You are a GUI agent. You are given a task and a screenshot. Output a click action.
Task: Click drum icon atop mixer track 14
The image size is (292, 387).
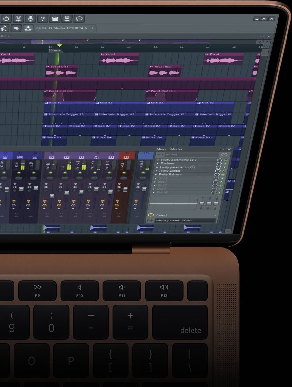click(35, 157)
